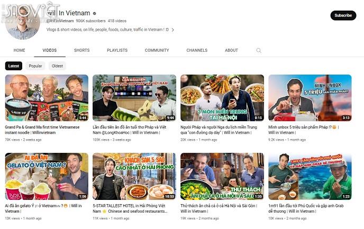Click '9.2K views • 1 month ago' metadata
This screenshot has width=364, height=229.
pyautogui.click(x=287, y=140)
